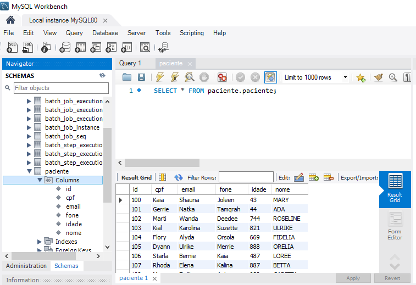
Task: Create a new function icon
Action: click(126, 47)
